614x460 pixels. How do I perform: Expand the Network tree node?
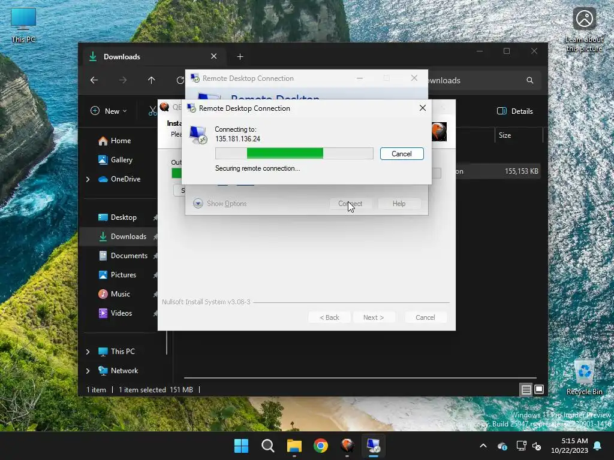click(x=88, y=371)
